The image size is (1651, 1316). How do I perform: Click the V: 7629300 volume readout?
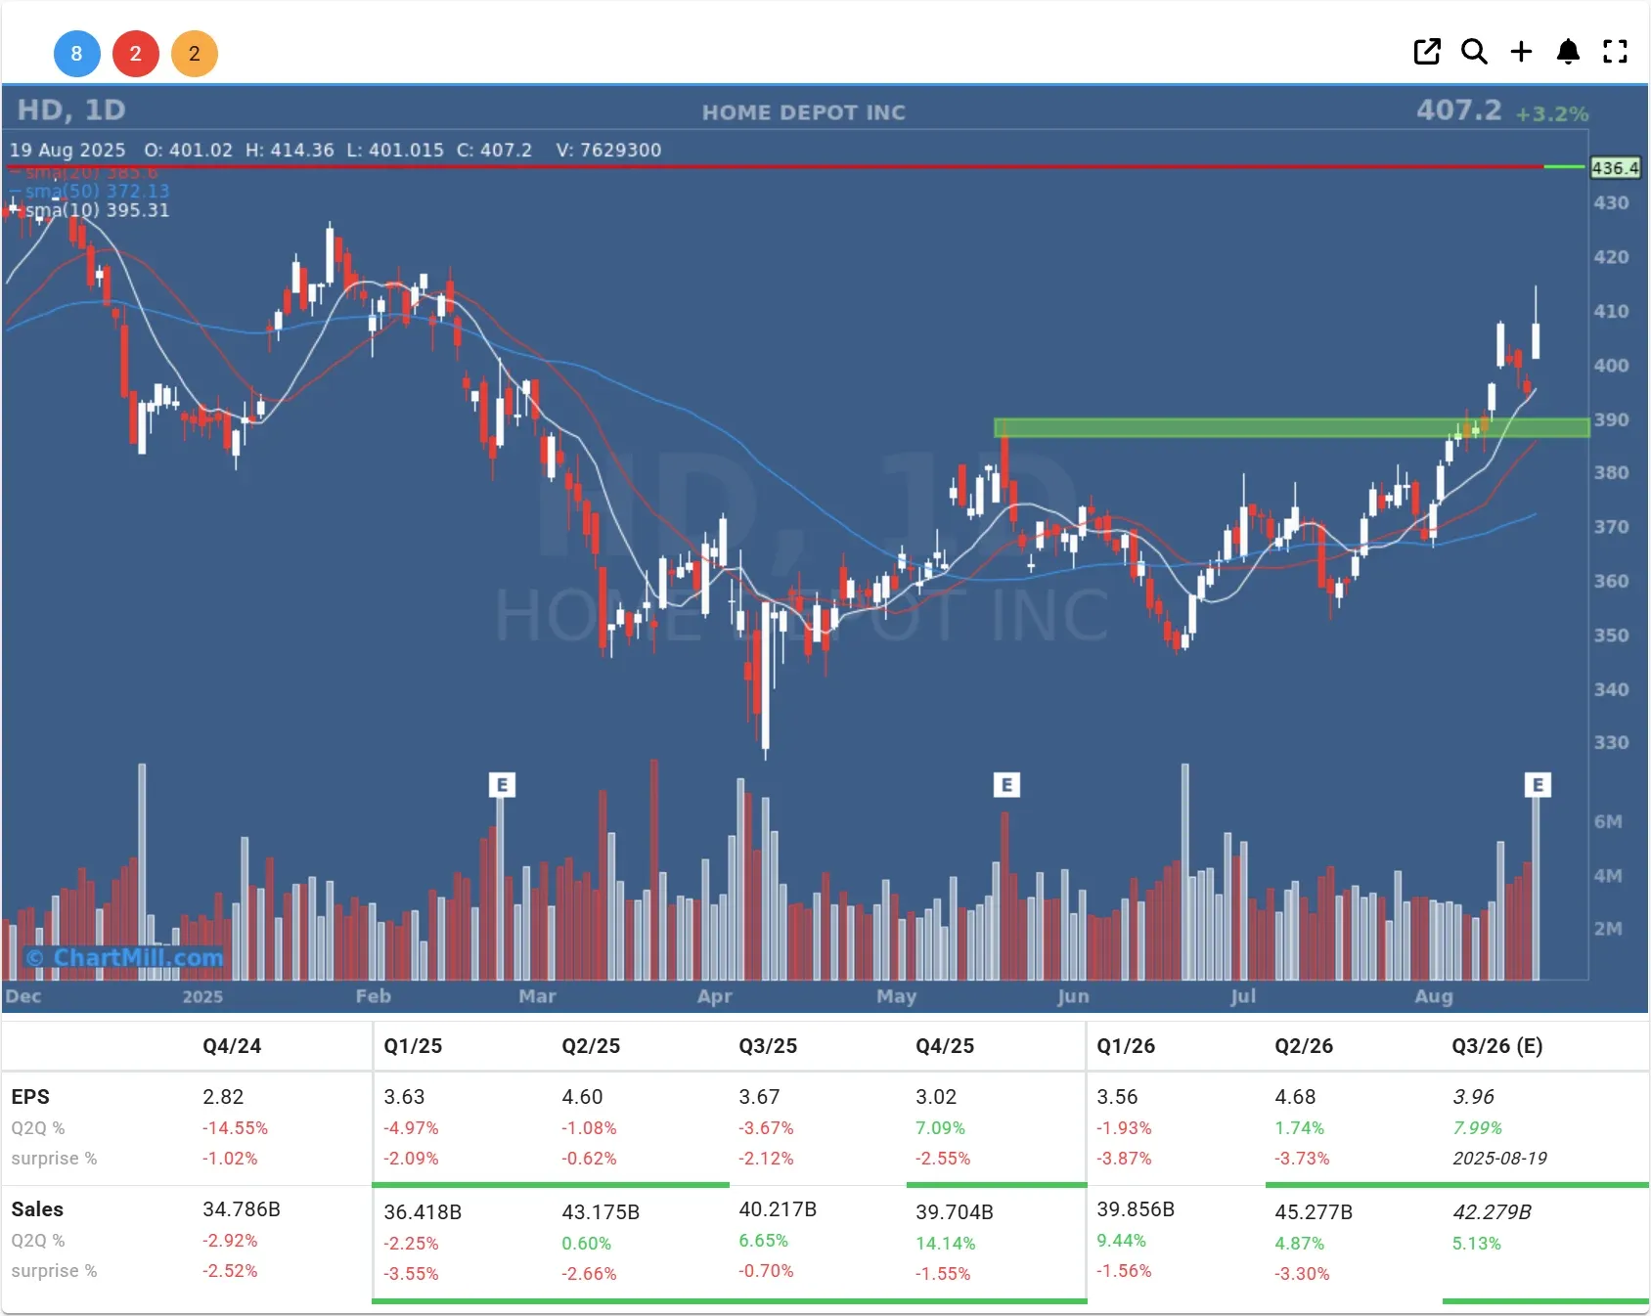[x=608, y=150]
